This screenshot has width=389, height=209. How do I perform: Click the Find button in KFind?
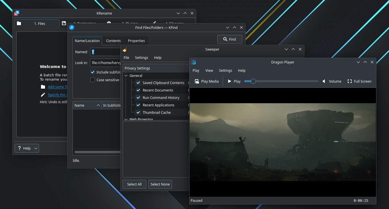pos(230,39)
